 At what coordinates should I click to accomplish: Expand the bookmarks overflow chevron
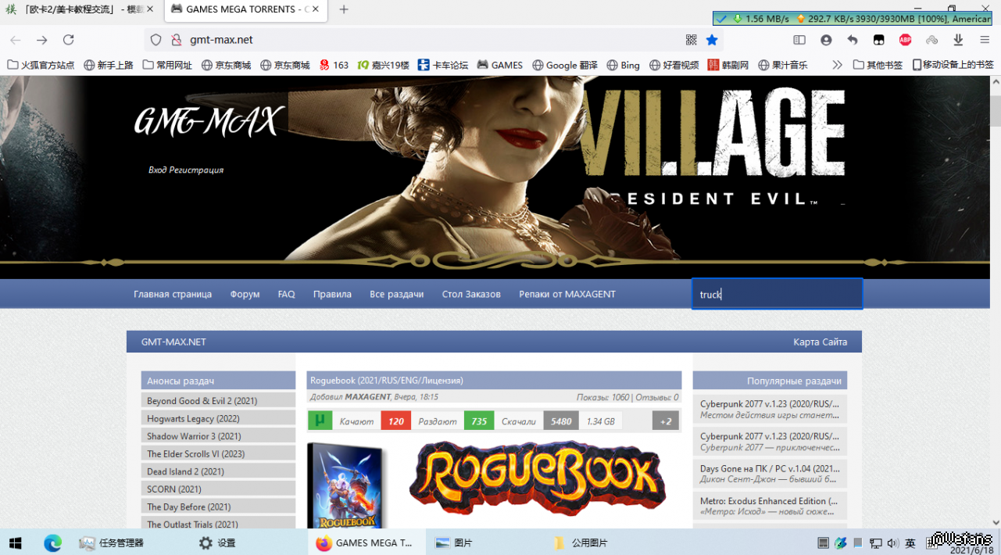837,65
